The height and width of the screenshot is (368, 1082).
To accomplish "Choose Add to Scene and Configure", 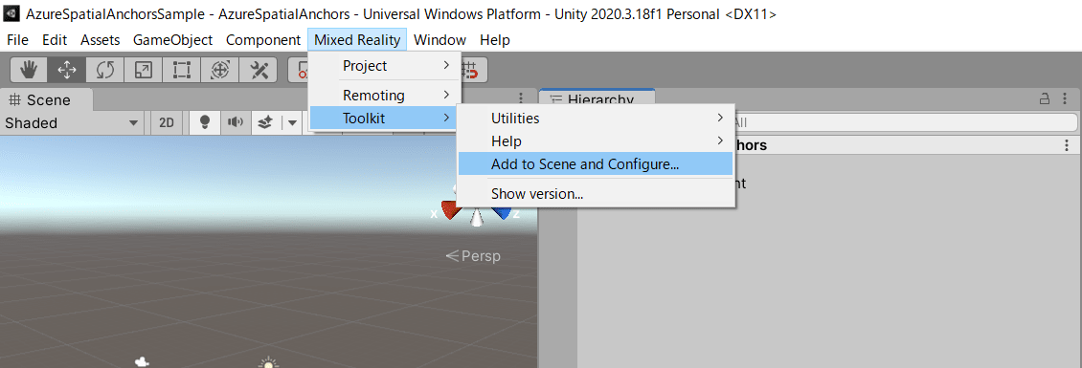I will point(595,164).
